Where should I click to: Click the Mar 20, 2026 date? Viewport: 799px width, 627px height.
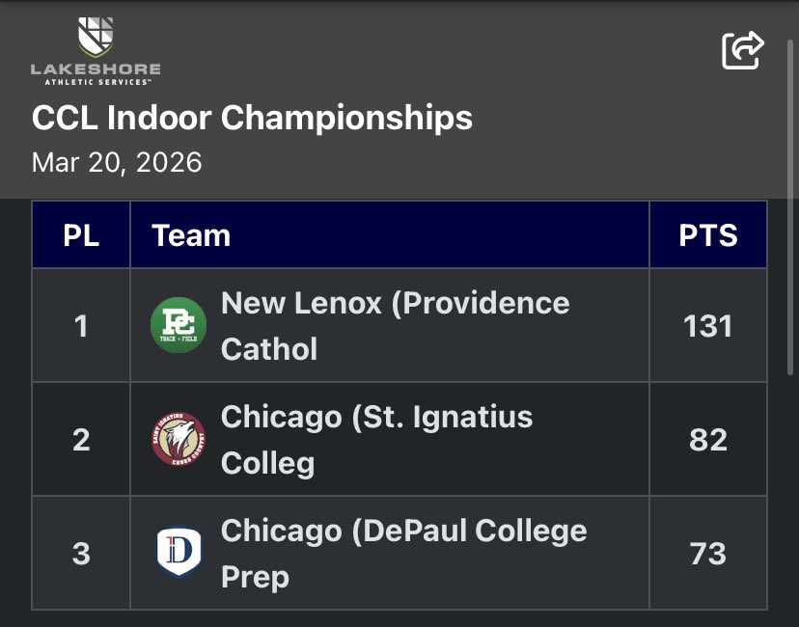[117, 162]
